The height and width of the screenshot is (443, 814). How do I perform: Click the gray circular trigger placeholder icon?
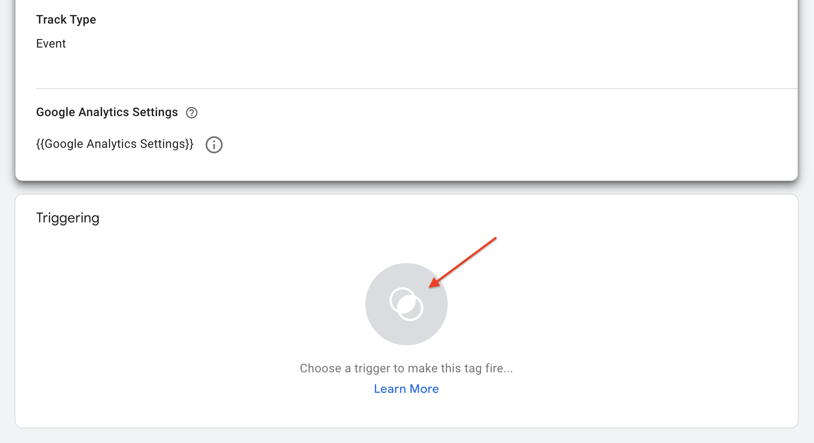(x=406, y=304)
